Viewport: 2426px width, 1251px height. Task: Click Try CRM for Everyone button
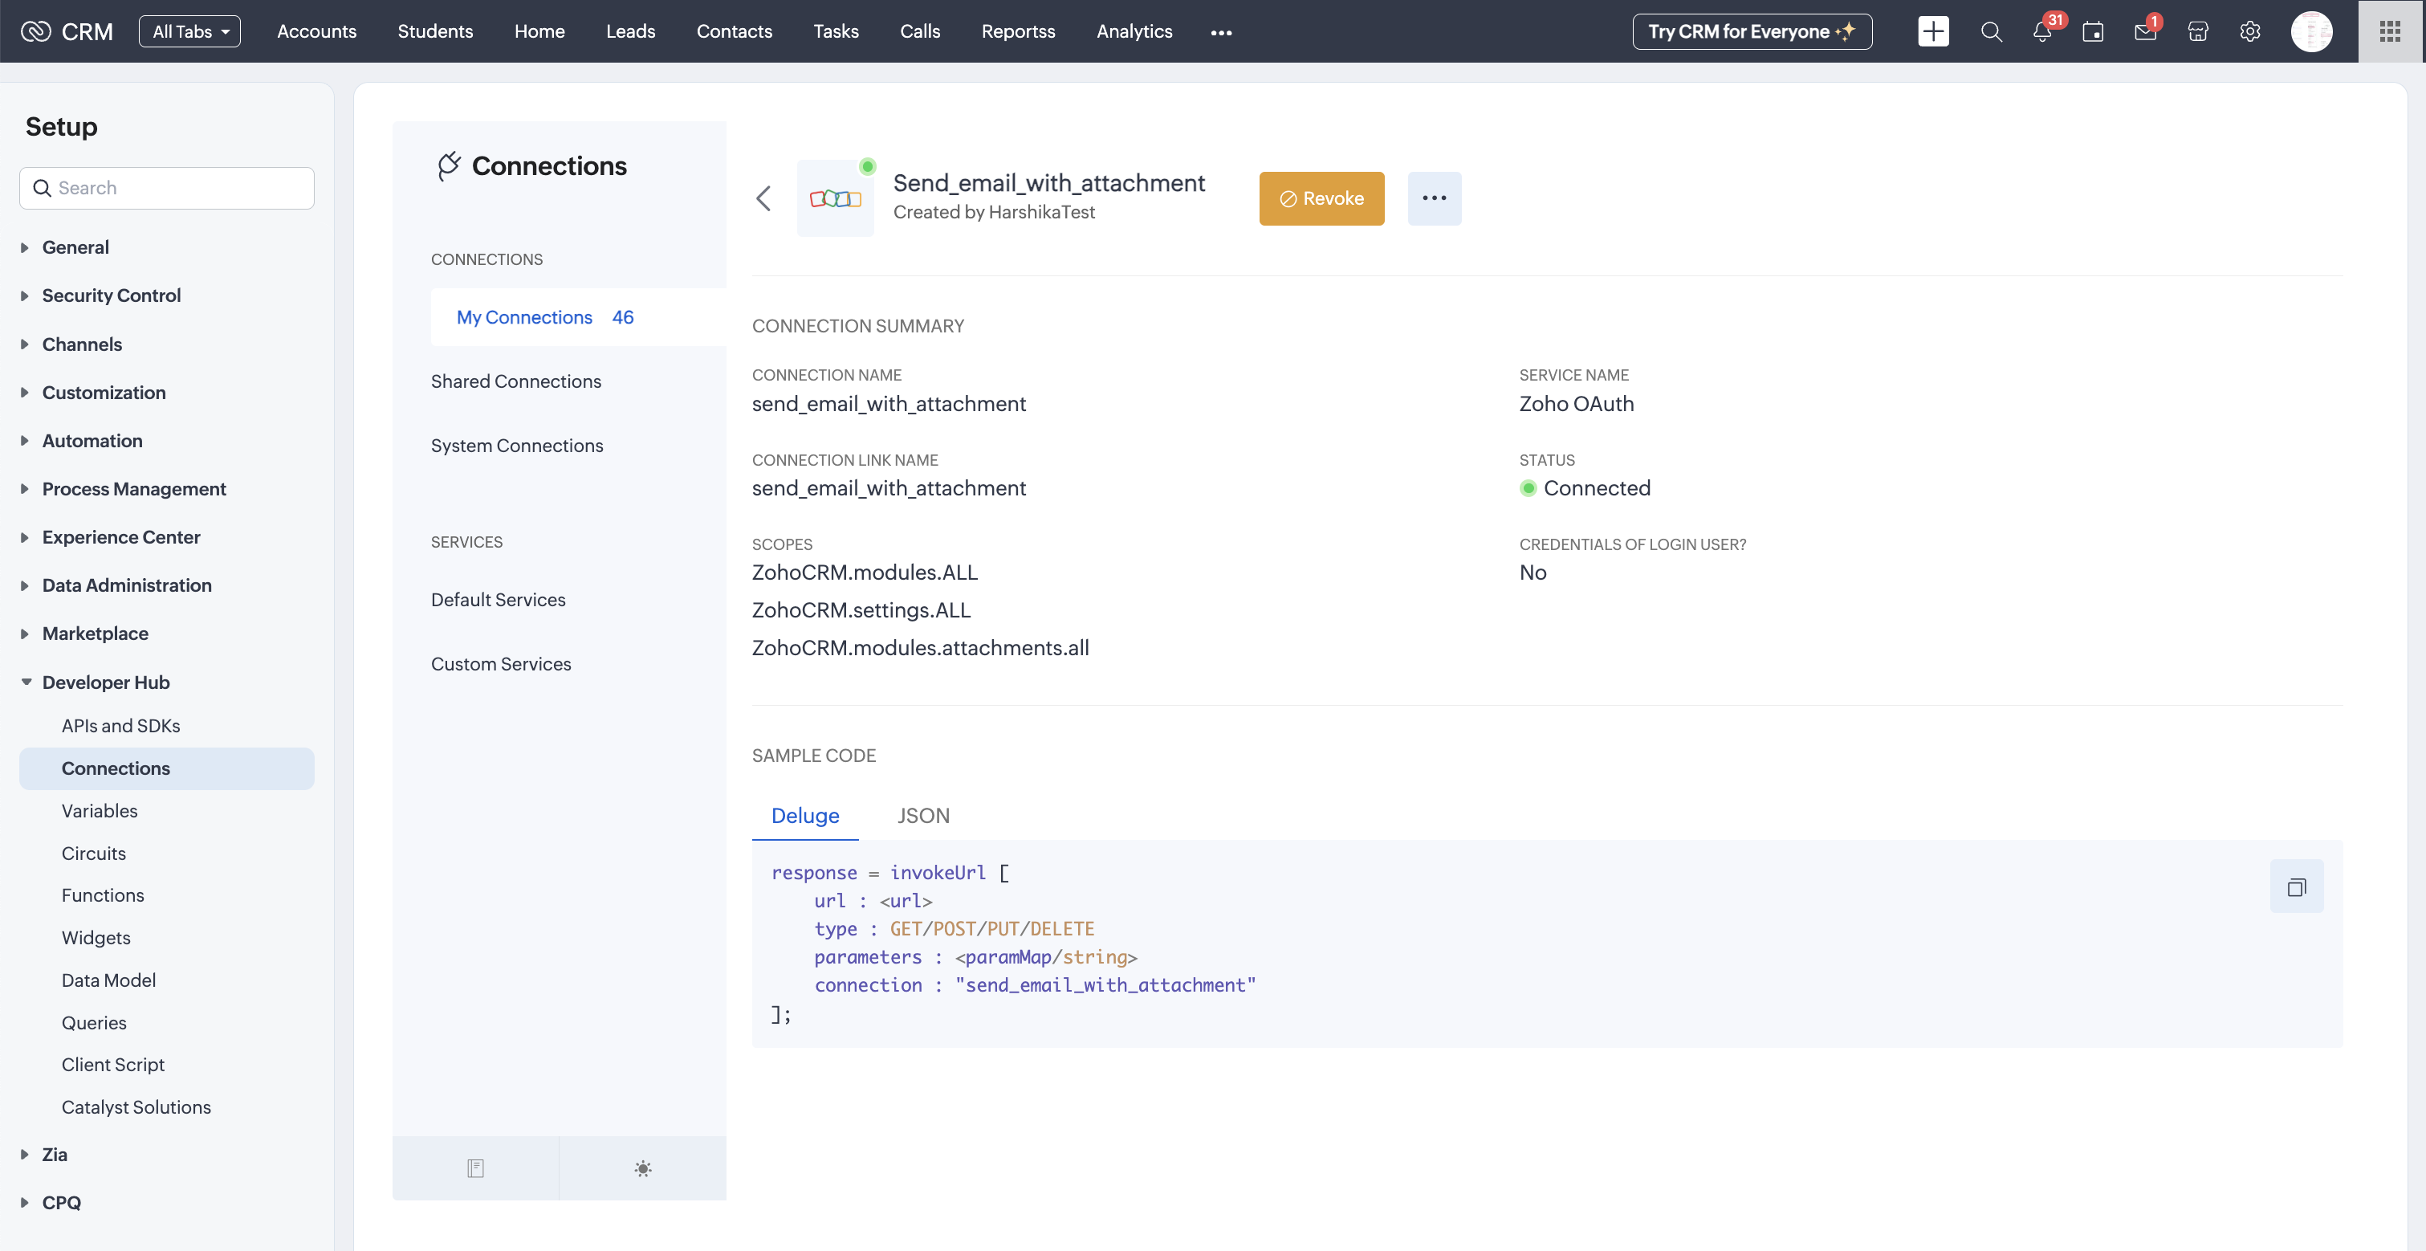(1752, 32)
